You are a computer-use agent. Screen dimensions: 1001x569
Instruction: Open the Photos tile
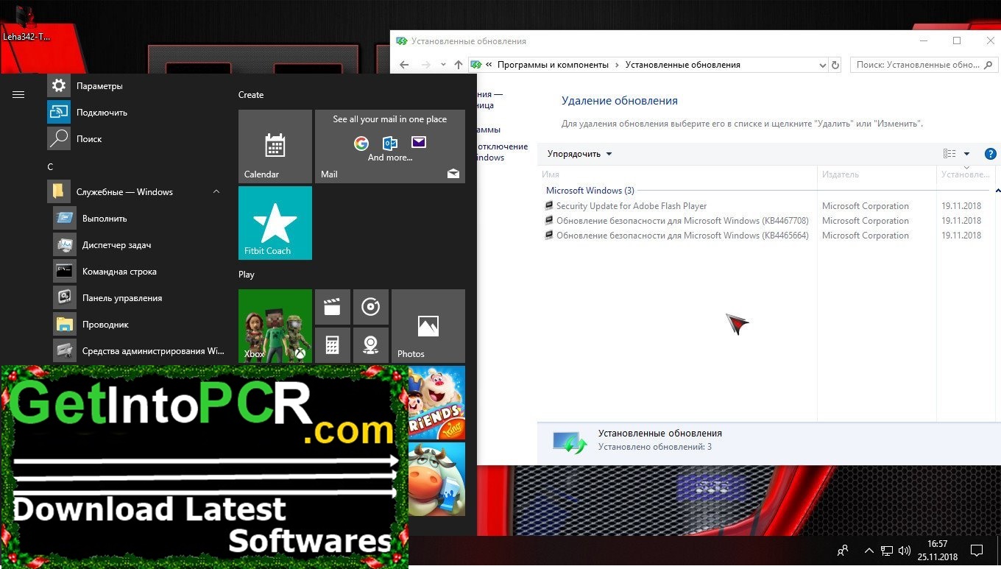(x=428, y=325)
